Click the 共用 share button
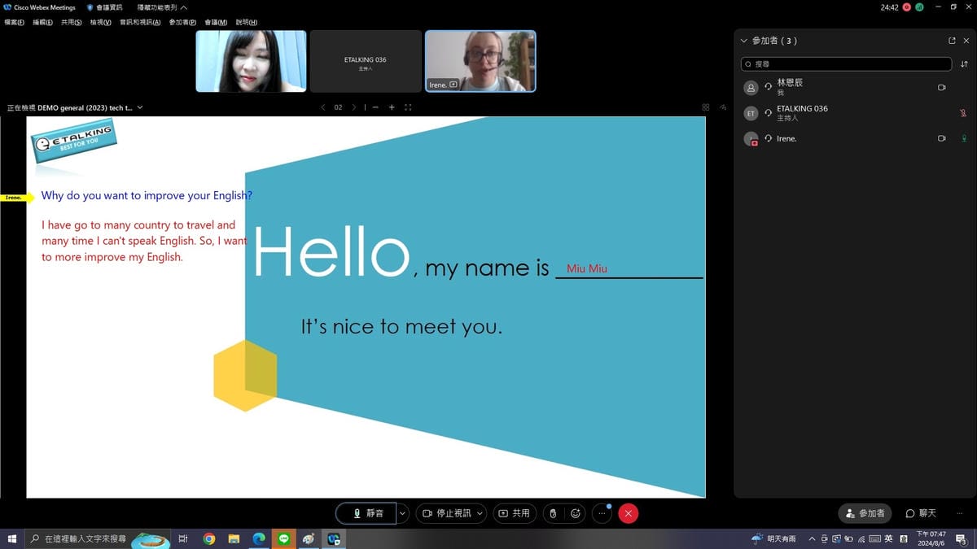Image resolution: width=977 pixels, height=549 pixels. coord(515,513)
